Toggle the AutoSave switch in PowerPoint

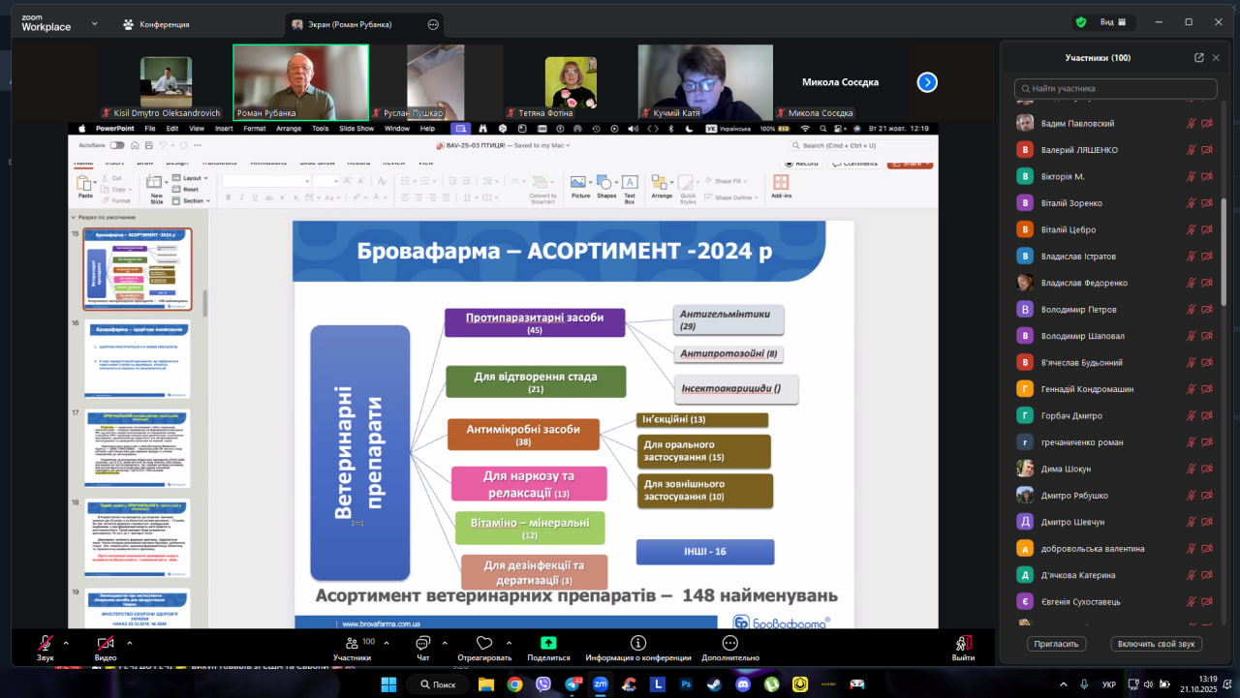(x=116, y=145)
